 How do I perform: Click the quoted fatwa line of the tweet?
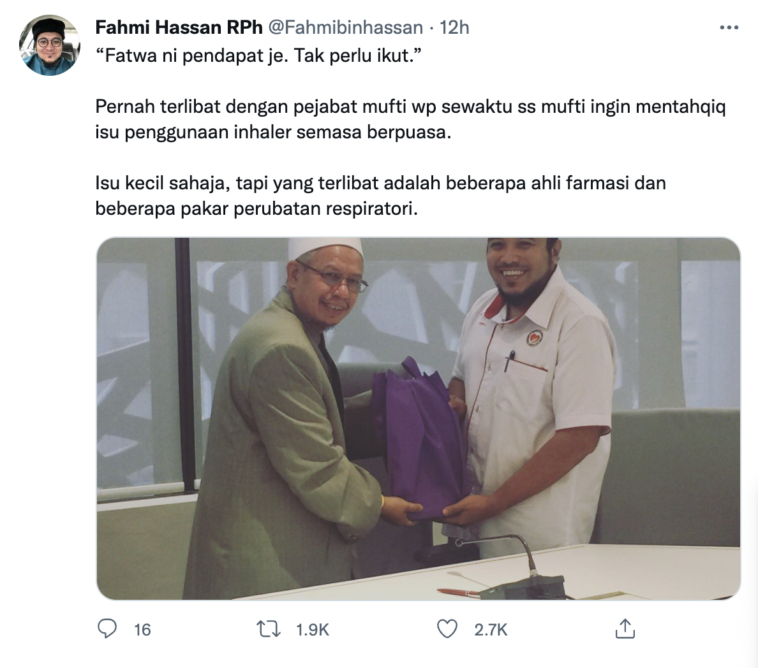click(258, 55)
